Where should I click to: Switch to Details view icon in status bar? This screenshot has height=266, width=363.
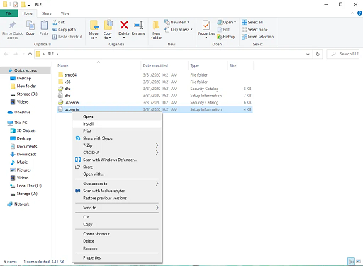pyautogui.click(x=351, y=261)
